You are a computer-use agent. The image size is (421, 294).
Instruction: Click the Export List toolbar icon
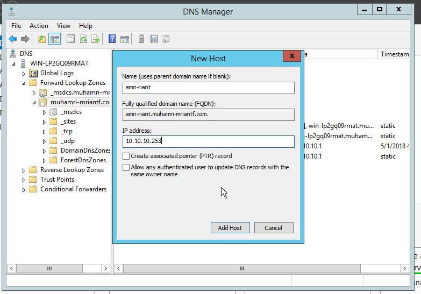click(96, 39)
